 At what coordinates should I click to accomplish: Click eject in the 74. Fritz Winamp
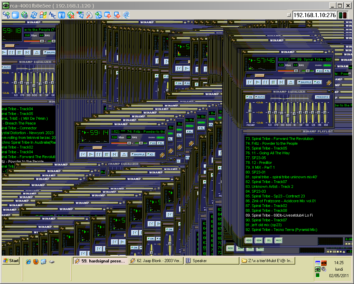point(124,155)
